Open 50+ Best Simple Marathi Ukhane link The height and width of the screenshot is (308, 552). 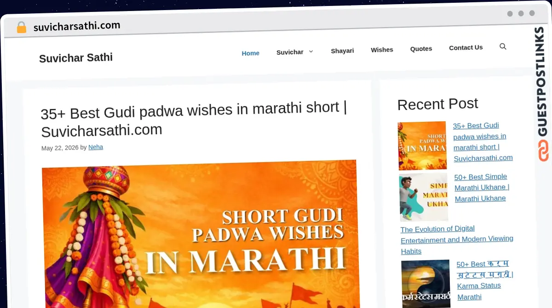pyautogui.click(x=481, y=188)
